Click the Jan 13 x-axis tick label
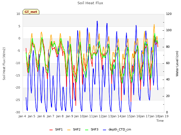 [x=107, y=116]
